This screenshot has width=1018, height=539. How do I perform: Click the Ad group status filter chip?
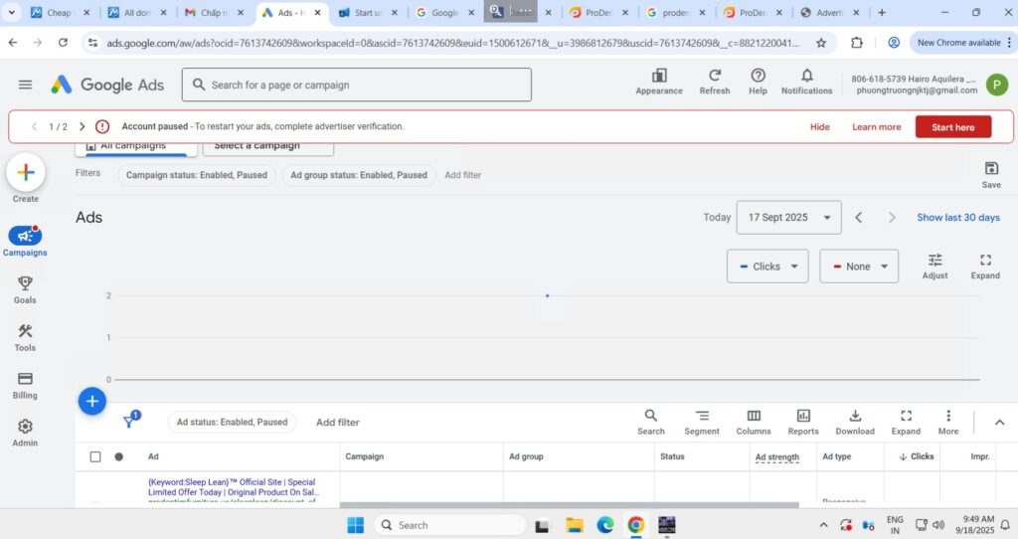pyautogui.click(x=359, y=175)
